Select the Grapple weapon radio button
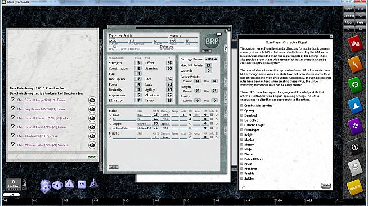 point(110,124)
